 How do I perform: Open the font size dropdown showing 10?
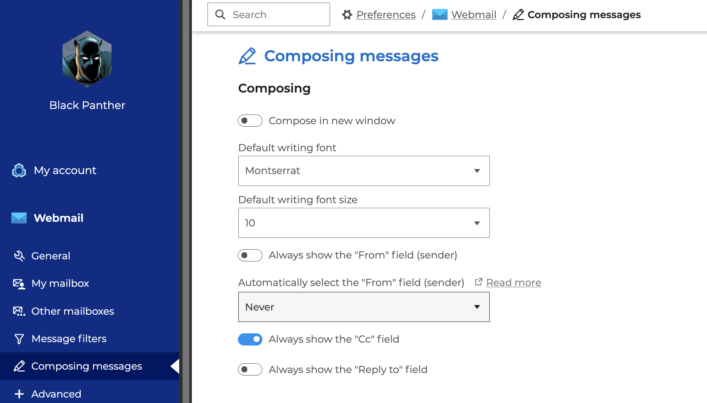364,223
